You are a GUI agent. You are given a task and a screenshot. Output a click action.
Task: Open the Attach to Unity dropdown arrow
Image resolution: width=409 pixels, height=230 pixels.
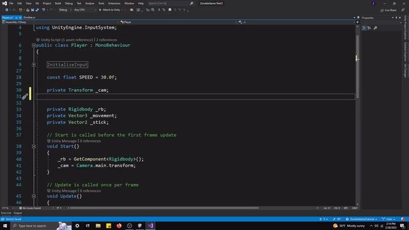122,10
